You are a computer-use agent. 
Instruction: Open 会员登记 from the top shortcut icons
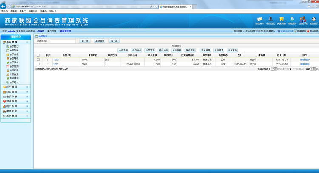click(x=270, y=20)
